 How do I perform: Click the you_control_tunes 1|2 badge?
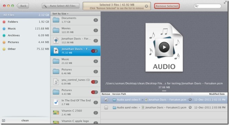click(x=94, y=82)
